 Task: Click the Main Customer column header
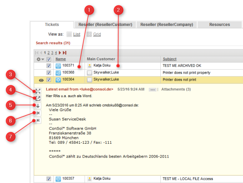point(101,59)
